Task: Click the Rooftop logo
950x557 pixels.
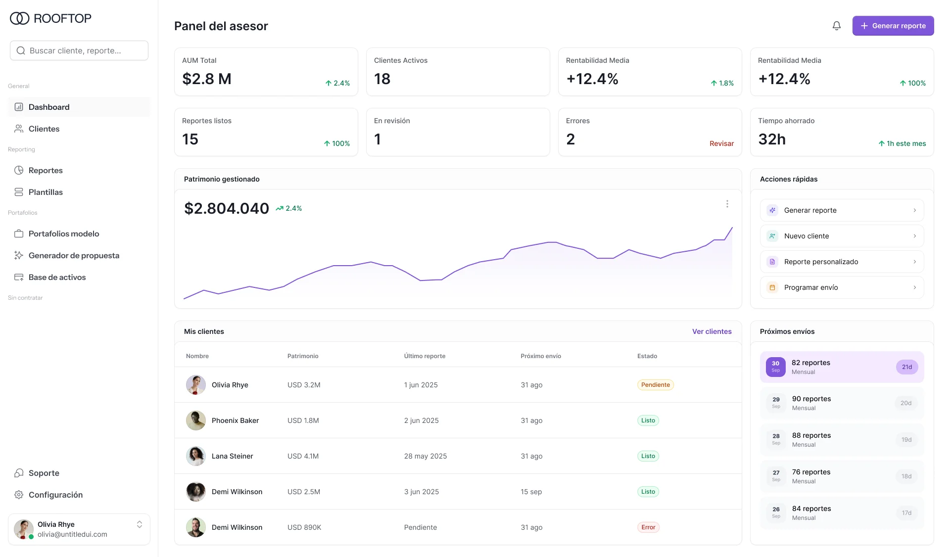Action: coord(50,18)
